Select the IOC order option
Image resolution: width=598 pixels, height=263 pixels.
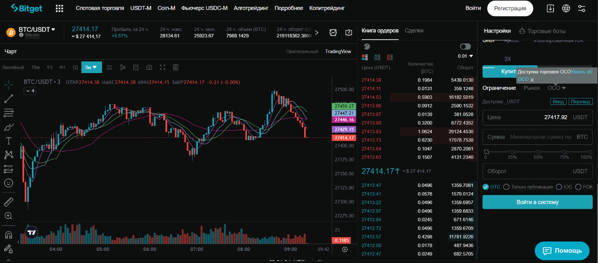[x=564, y=187]
